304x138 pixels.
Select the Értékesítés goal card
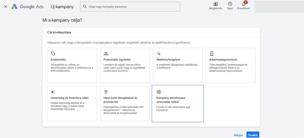(x=72, y=65)
